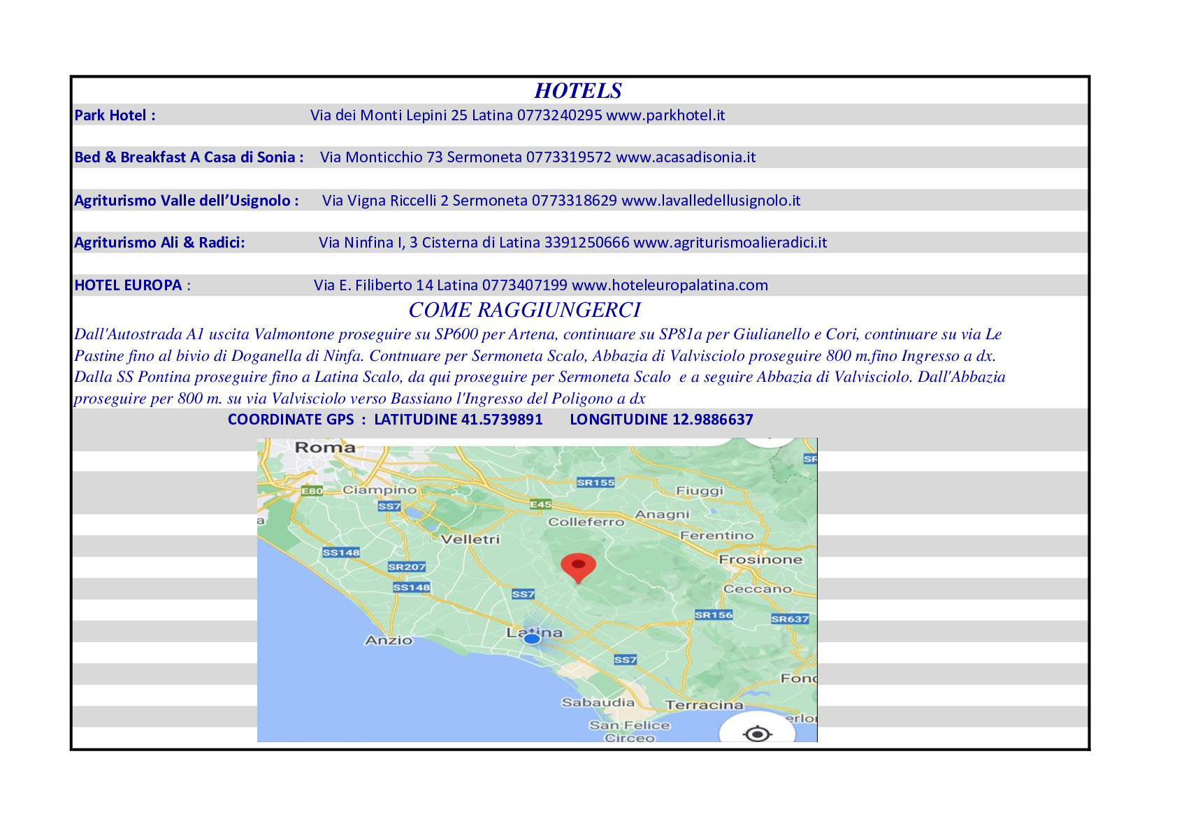
Task: Click the www.hoteleuropalatina.com link
Action: point(670,285)
